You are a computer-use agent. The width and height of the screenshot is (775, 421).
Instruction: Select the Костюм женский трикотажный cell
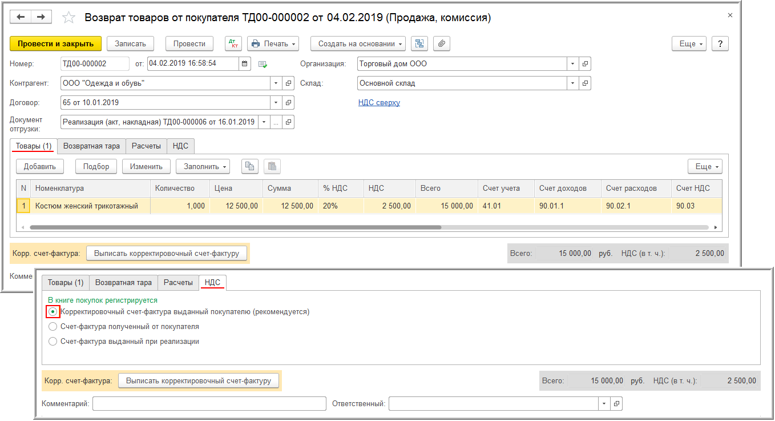tap(90, 206)
